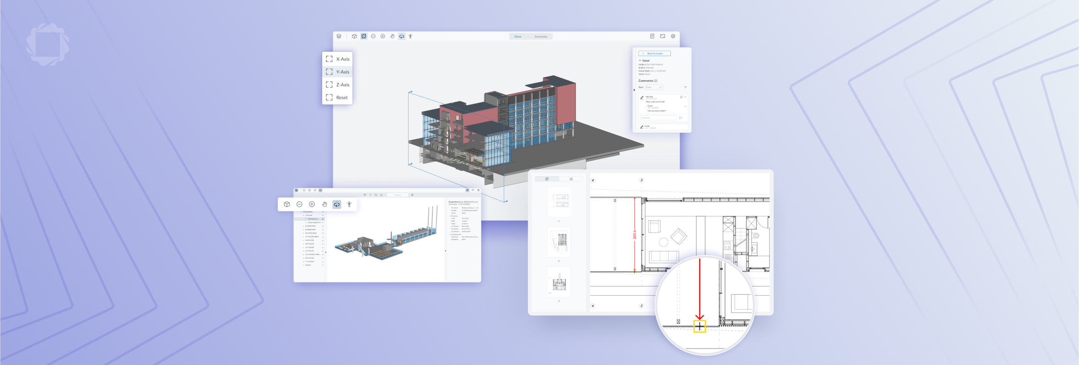Choose Reset from the section menu

pos(337,97)
